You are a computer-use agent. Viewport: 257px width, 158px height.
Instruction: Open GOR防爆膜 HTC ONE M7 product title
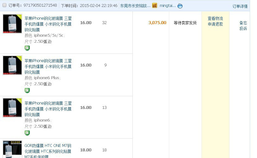[48, 151]
